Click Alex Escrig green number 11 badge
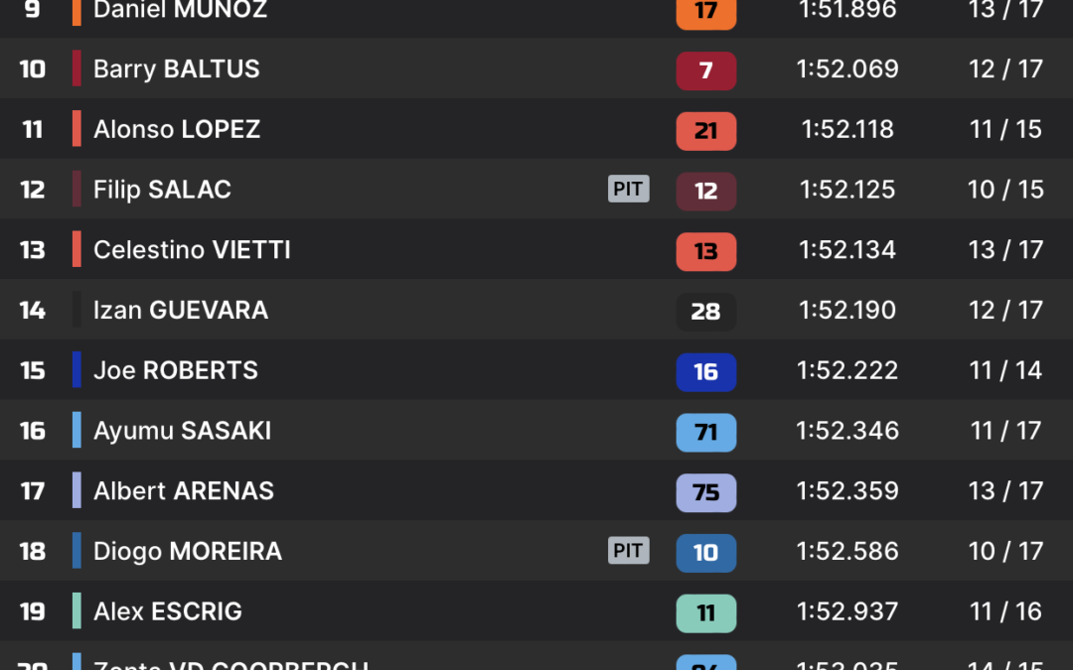The width and height of the screenshot is (1073, 670). pyautogui.click(x=706, y=613)
